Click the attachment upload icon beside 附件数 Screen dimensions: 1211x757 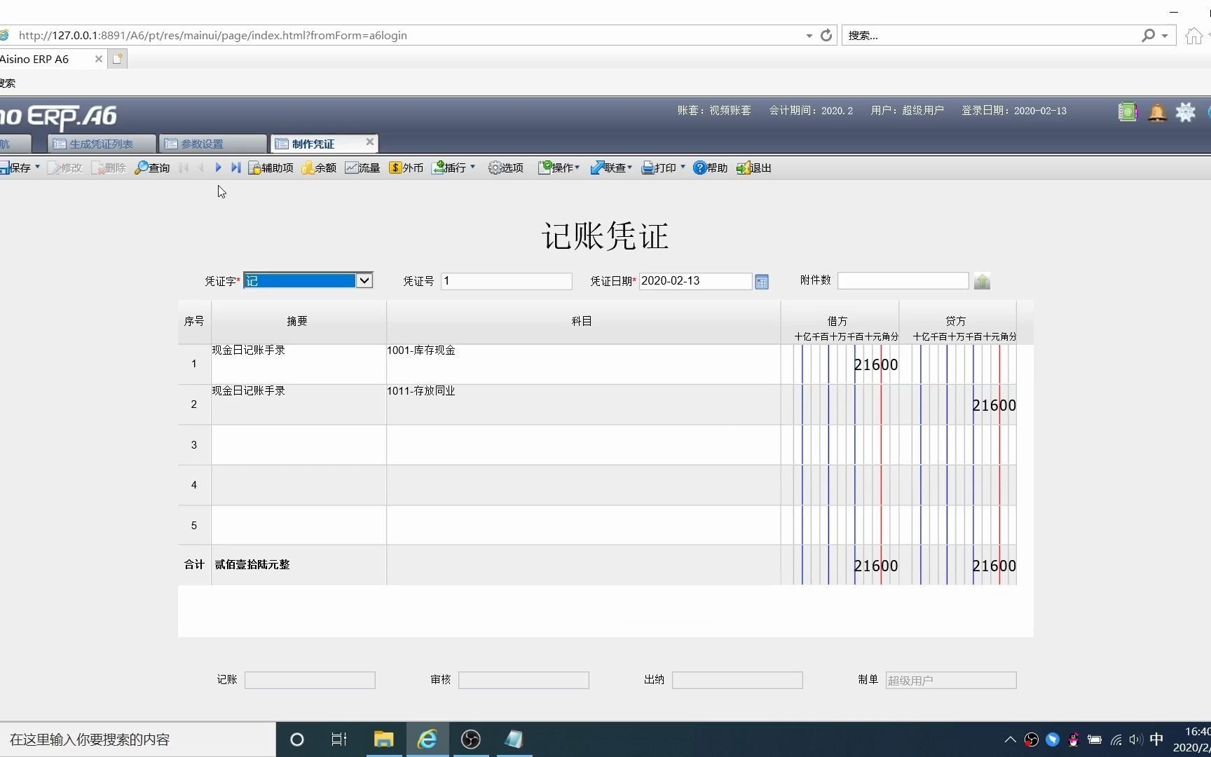(982, 281)
